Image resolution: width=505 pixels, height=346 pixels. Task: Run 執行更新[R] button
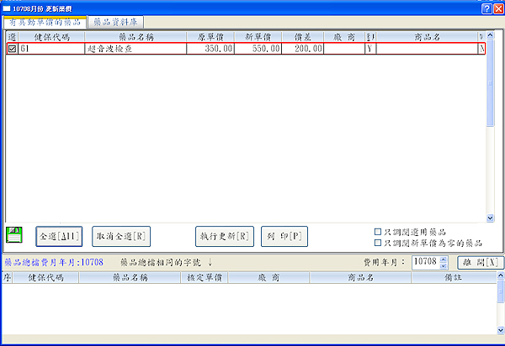(223, 236)
